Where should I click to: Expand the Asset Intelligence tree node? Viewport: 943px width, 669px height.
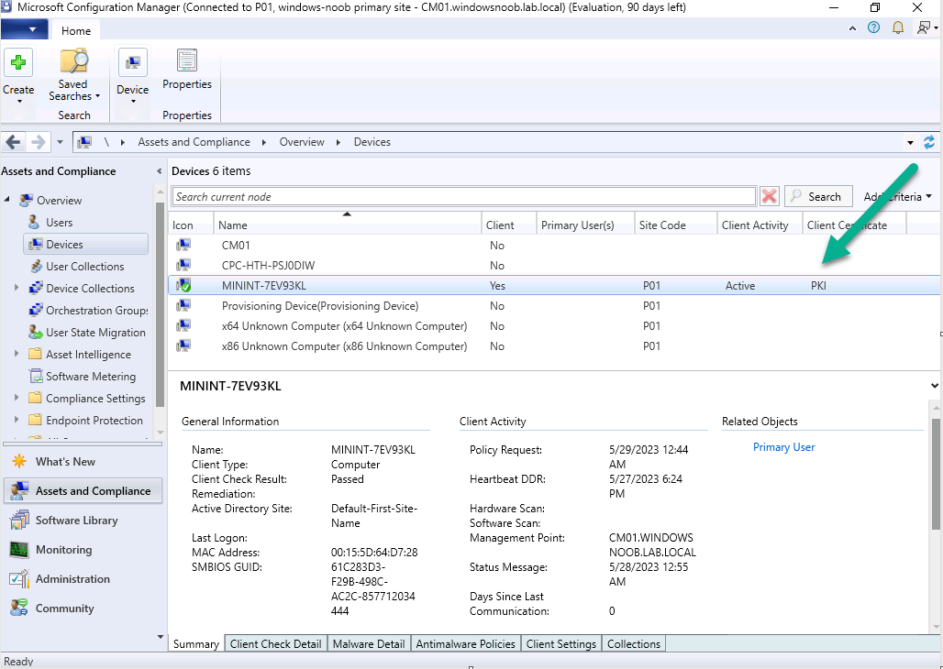point(17,354)
